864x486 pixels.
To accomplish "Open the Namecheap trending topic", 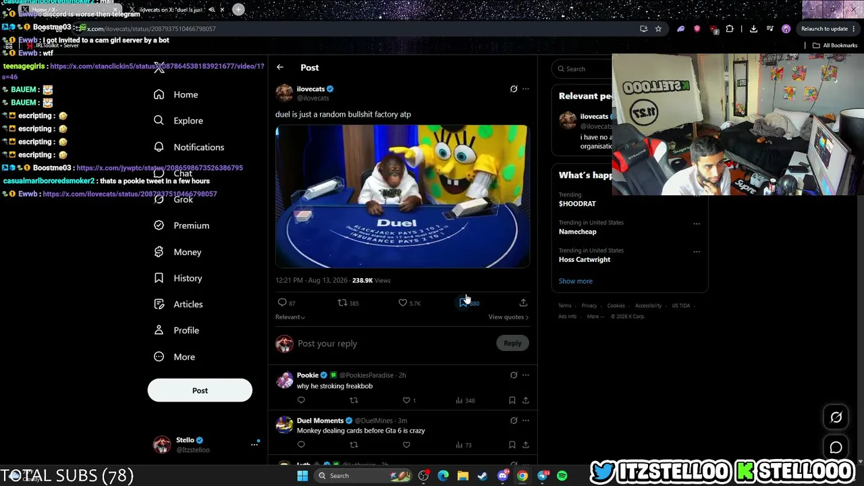I will click(x=578, y=232).
